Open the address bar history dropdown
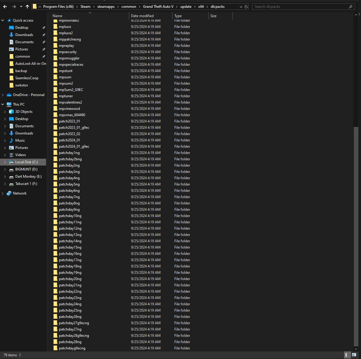This screenshot has width=361, height=359. coord(241,7)
